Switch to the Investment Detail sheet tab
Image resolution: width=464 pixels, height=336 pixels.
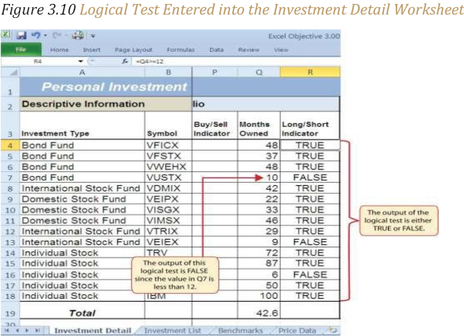point(93,331)
